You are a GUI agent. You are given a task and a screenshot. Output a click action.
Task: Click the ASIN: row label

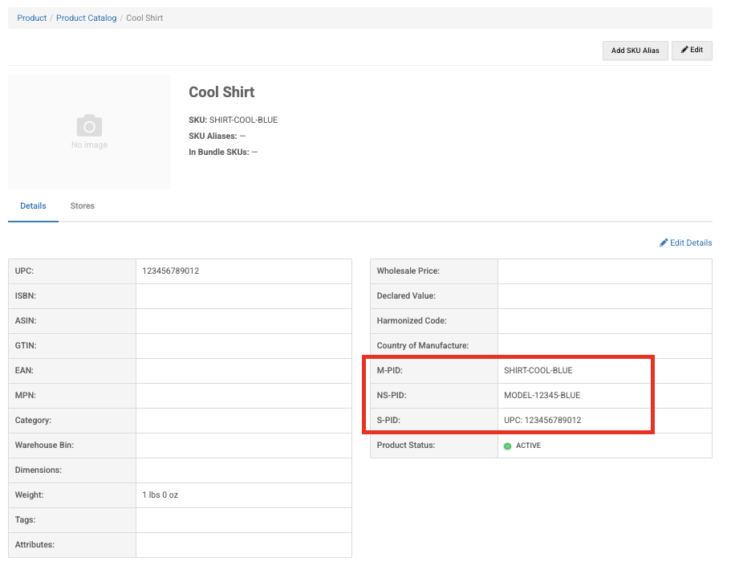[x=25, y=320]
